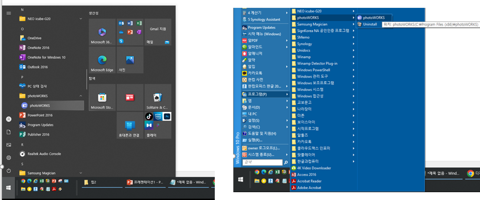This screenshot has width=480, height=200.
Task: Open the 휴대폰과 연결 tile
Action: point(130,125)
